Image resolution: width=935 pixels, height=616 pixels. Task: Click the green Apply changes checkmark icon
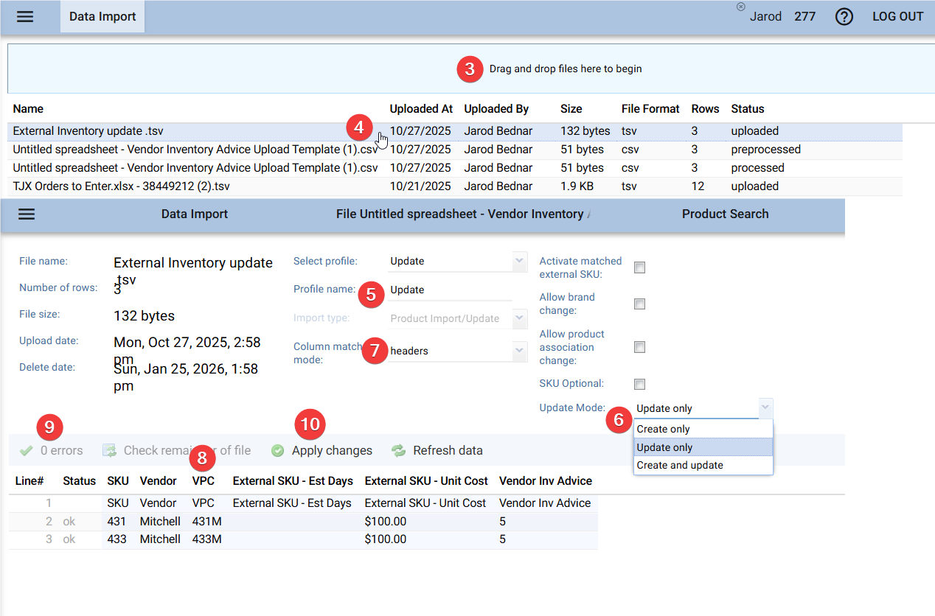pyautogui.click(x=278, y=451)
